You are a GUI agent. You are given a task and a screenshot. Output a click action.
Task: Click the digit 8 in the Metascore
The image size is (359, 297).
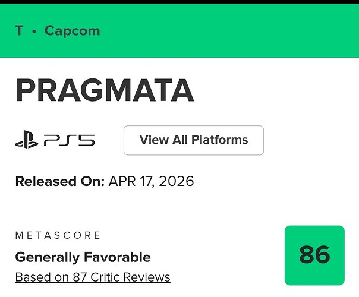click(306, 255)
